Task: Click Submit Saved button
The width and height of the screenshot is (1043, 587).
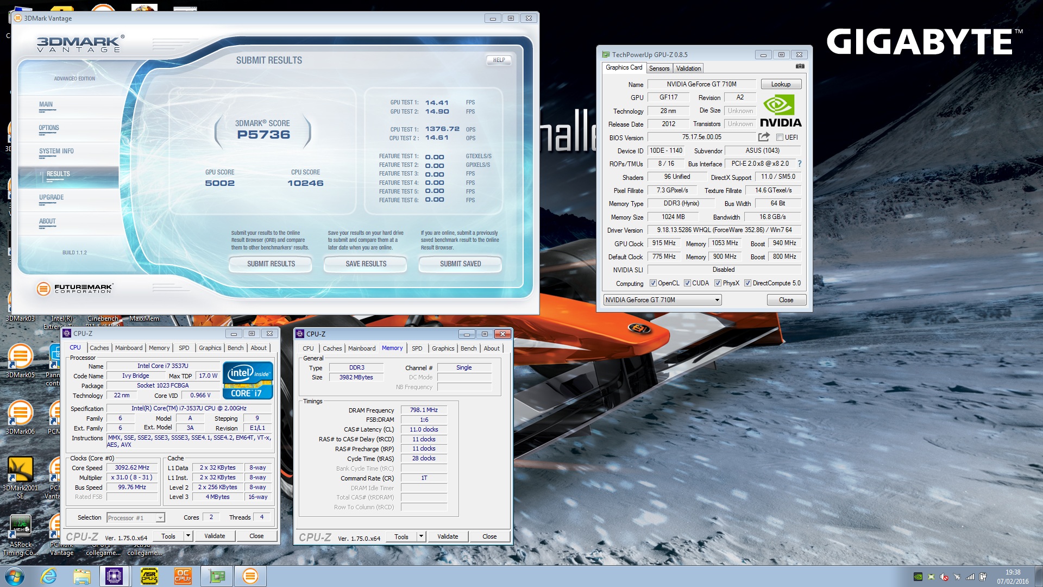Action: coord(460,264)
